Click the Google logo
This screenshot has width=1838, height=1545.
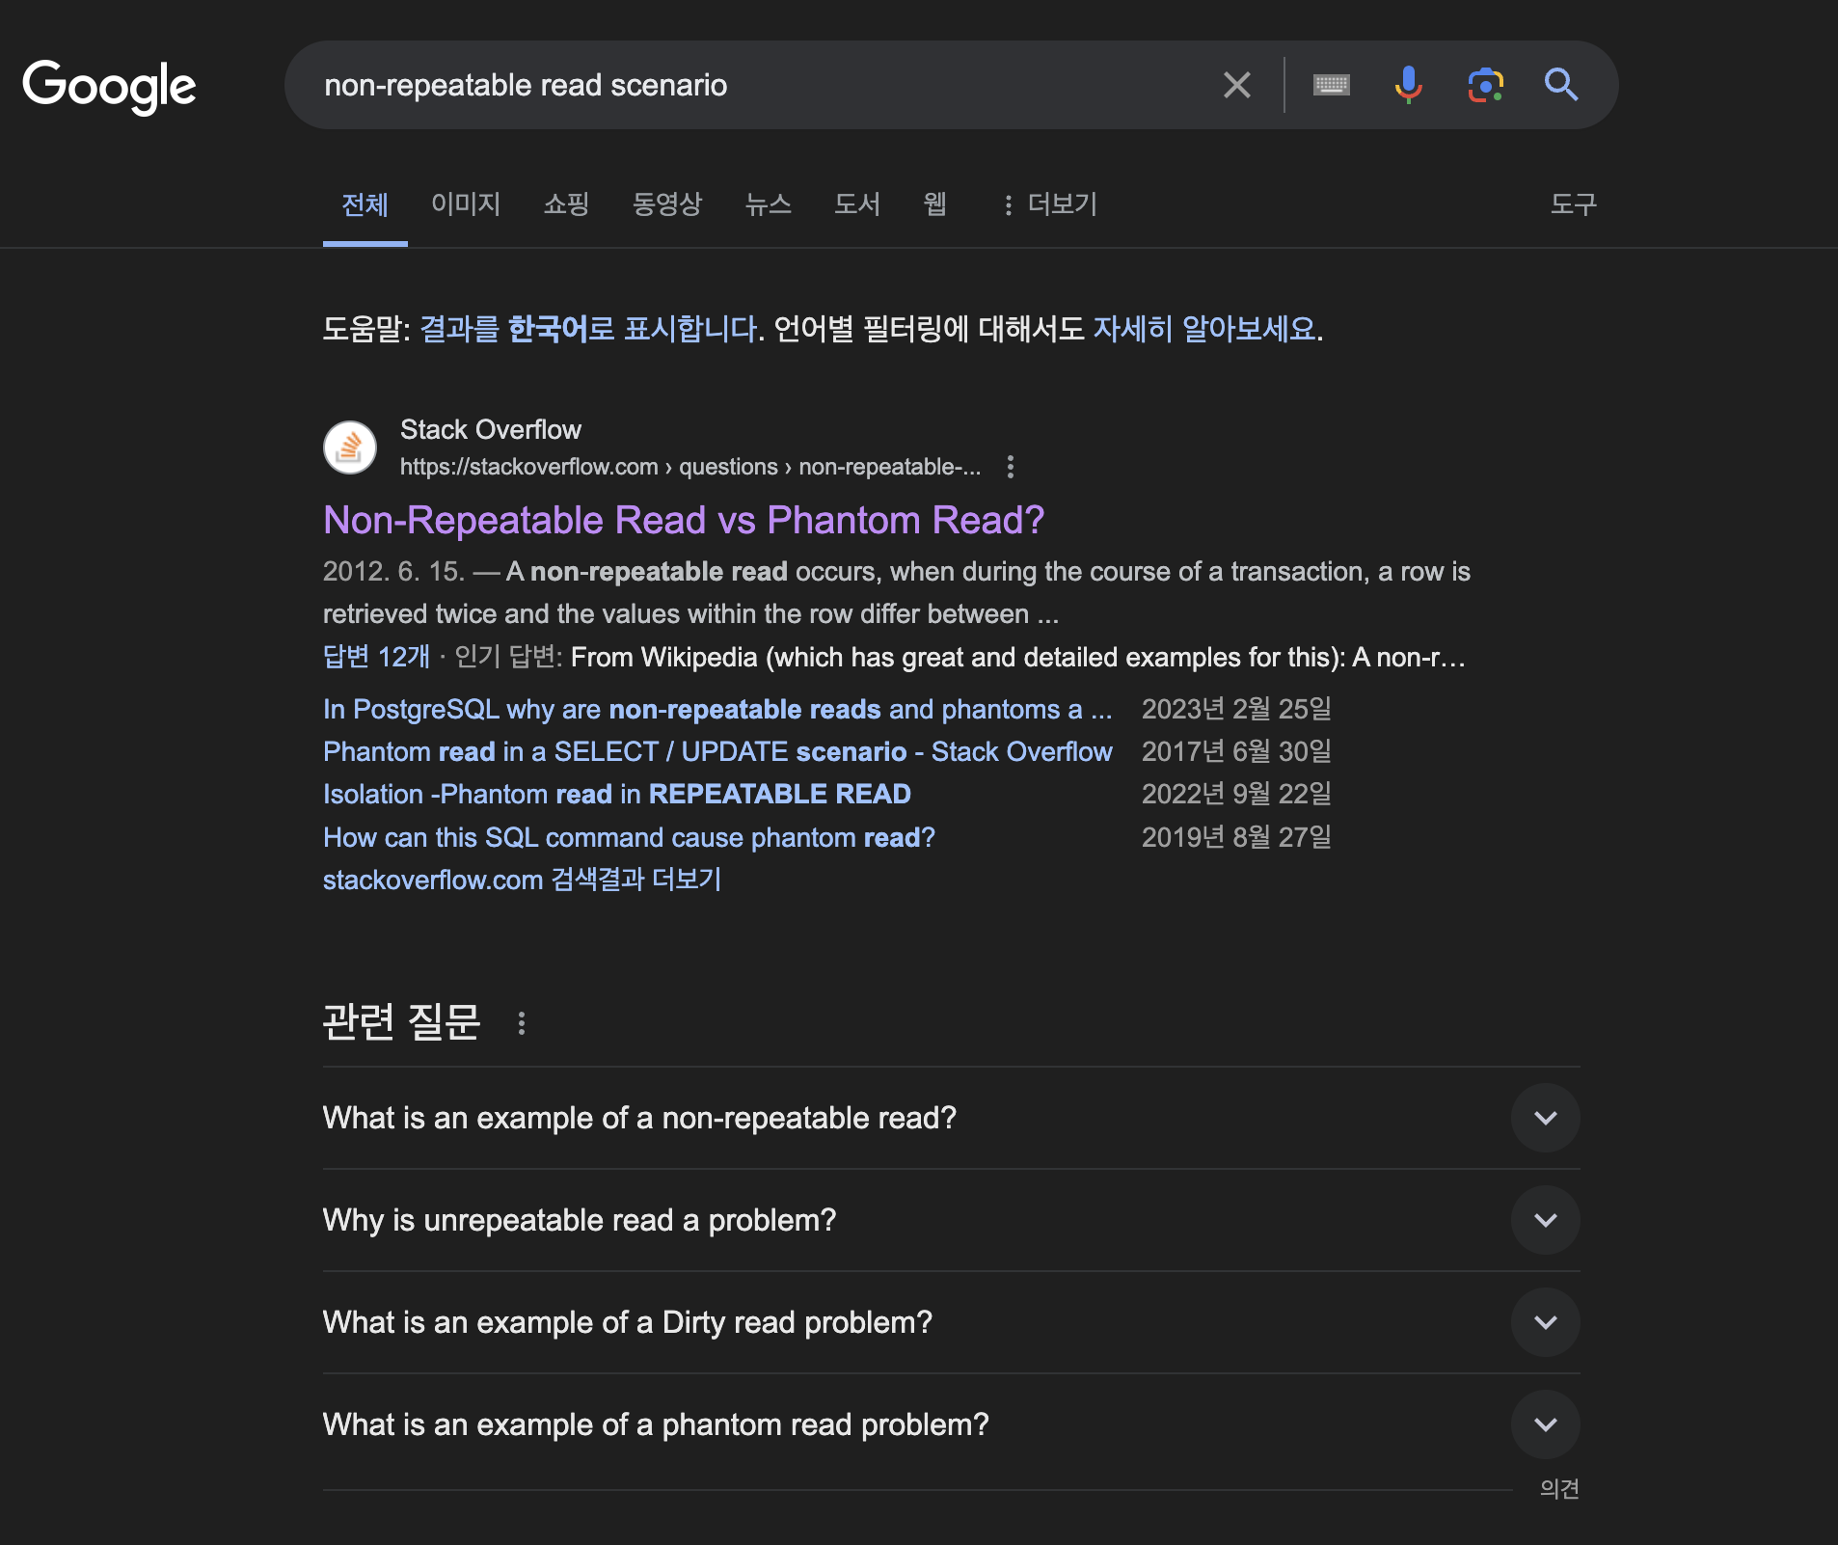pyautogui.click(x=109, y=86)
